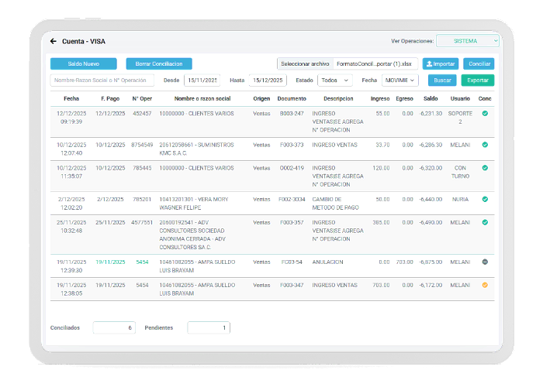
Task: Click usuario NURIA
Action: click(460, 200)
